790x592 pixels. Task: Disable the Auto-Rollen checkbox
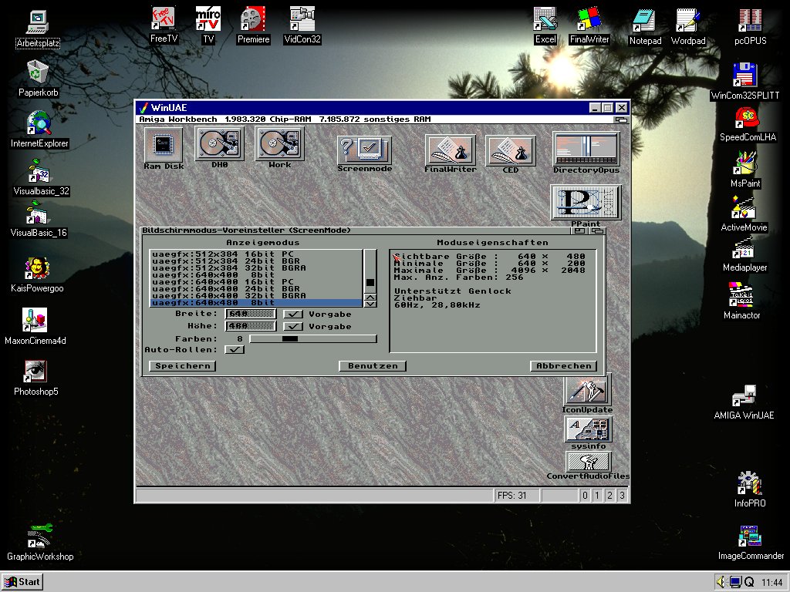tap(234, 349)
